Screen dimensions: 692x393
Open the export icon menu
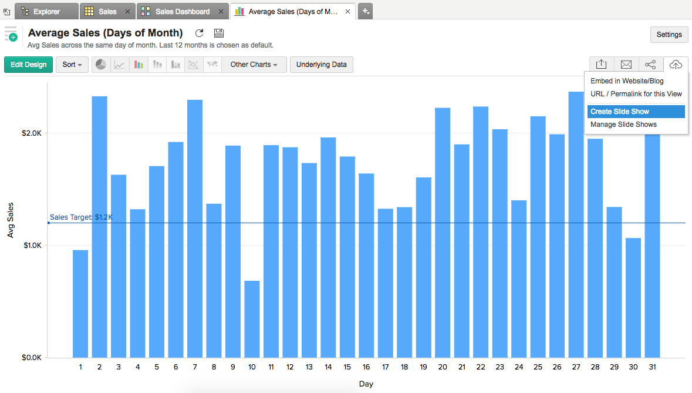click(x=602, y=65)
